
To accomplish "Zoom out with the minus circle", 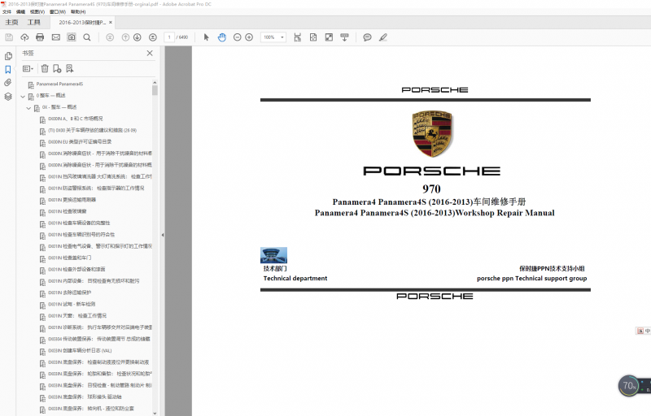I will (x=237, y=37).
